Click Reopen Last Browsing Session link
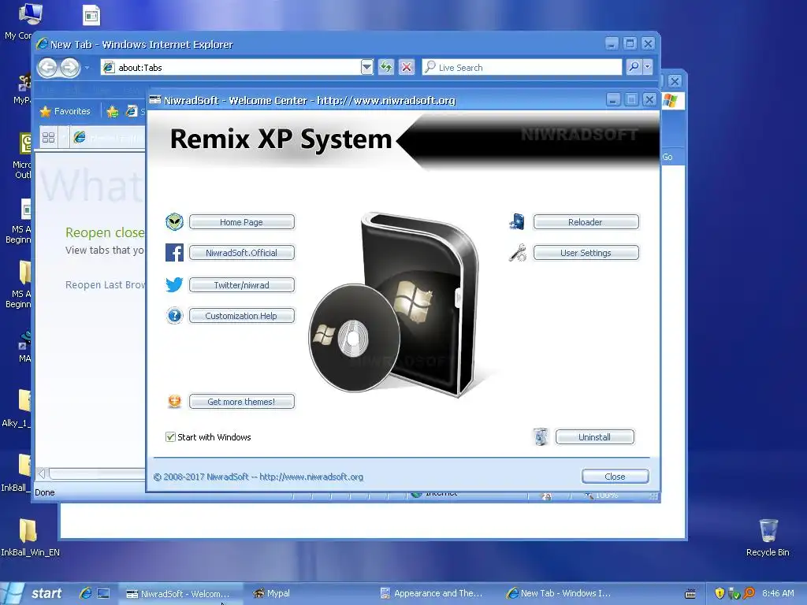The width and height of the screenshot is (807, 605). click(x=105, y=284)
